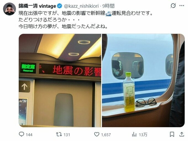Viewport: 188px width, 141px height.
Task: Open left photo of earthquake LED sign
Action: (x=60, y=80)
